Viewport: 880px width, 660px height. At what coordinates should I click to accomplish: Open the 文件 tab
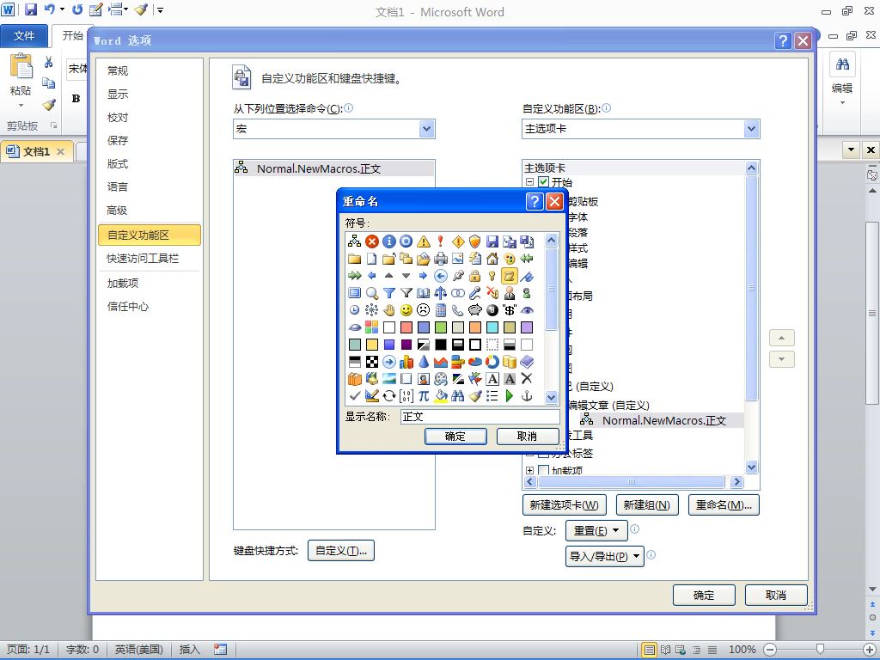click(x=24, y=36)
